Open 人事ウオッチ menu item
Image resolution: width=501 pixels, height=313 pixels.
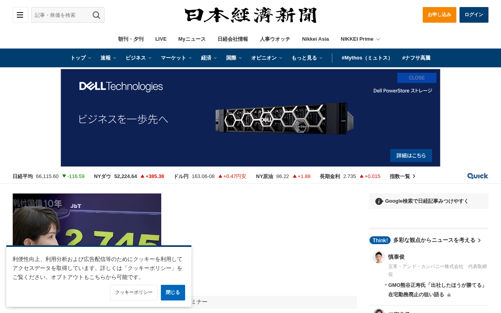coord(275,39)
